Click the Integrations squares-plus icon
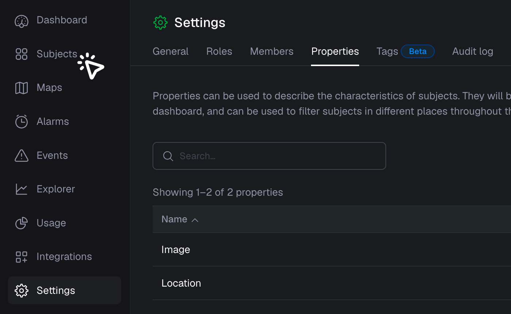 pyautogui.click(x=22, y=257)
